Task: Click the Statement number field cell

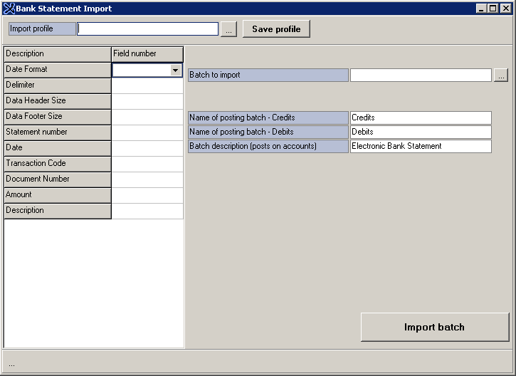Action: [x=147, y=132]
